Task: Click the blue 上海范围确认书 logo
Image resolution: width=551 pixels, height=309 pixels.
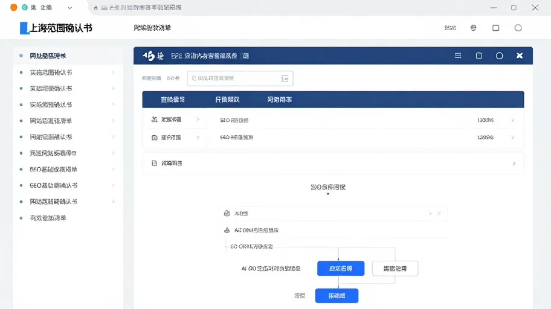Action: pyautogui.click(x=56, y=28)
